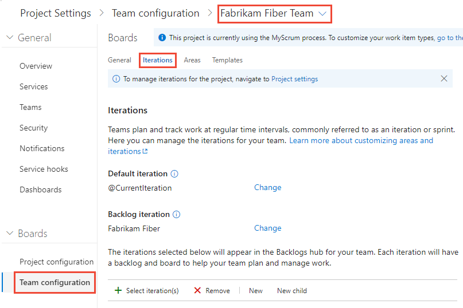Click the external link icon after iterations
This screenshot has height=308, width=463.
pyautogui.click(x=145, y=151)
